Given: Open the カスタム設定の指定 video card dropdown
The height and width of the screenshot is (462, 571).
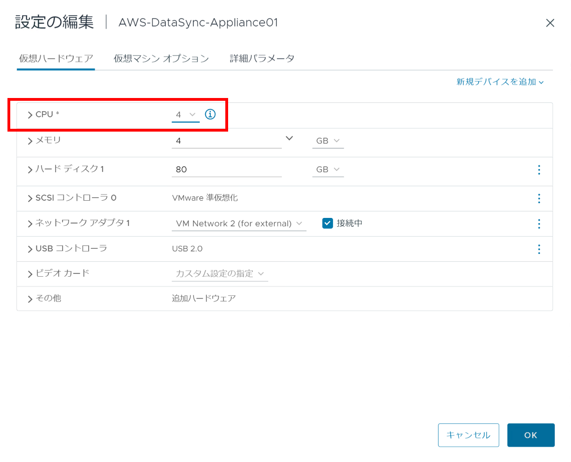Looking at the screenshot, I should tap(220, 273).
